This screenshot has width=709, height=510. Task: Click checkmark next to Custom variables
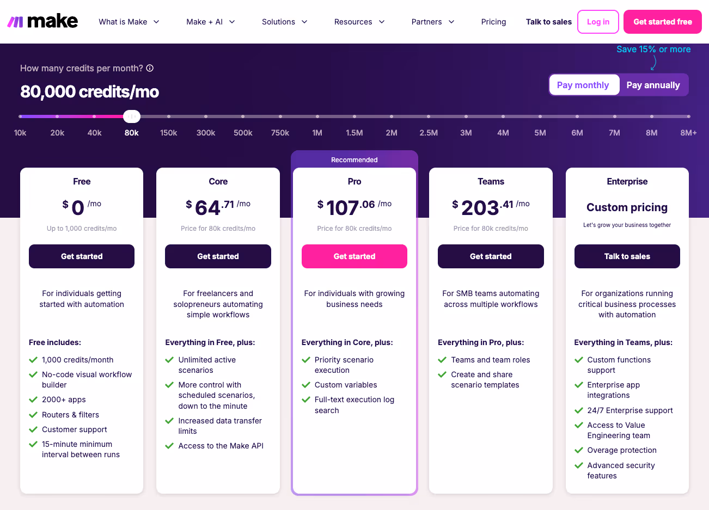[306, 385]
